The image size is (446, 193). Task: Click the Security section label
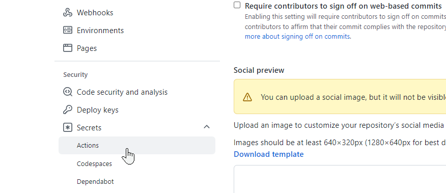(75, 74)
